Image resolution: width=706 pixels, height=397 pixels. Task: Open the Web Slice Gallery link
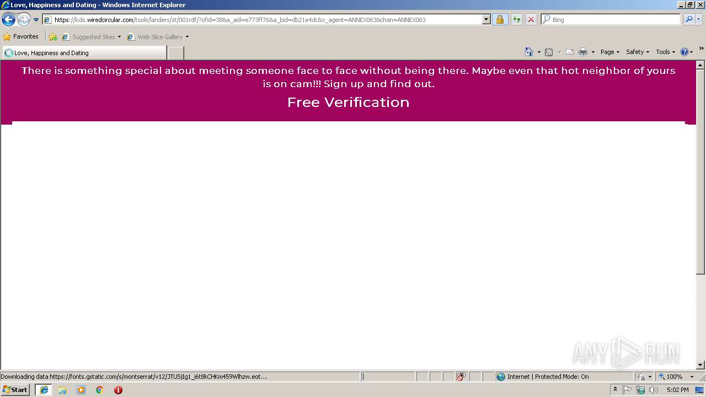pyautogui.click(x=156, y=37)
